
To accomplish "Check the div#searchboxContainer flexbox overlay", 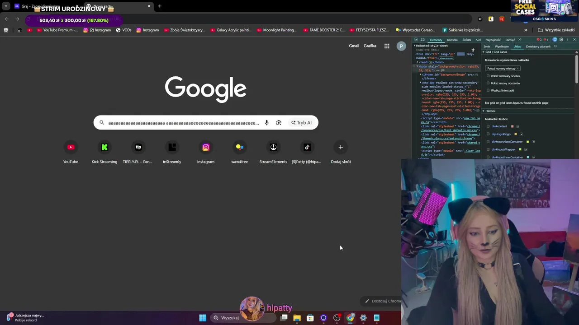I will [488, 142].
